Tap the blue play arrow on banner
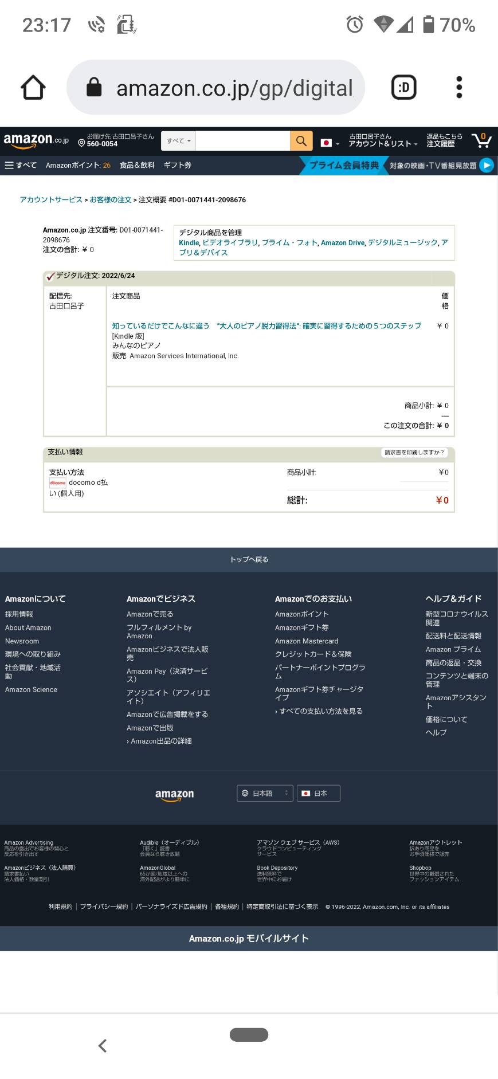 click(486, 165)
